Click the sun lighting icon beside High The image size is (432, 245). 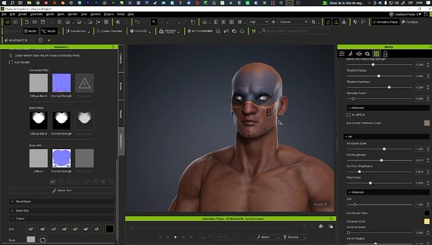(274, 22)
